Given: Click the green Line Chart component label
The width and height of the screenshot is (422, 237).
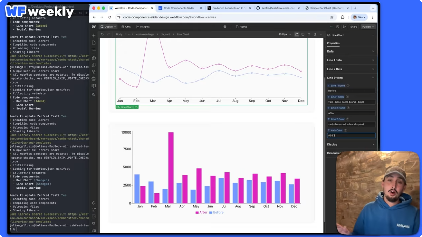Looking at the screenshot, I should pos(127,107).
